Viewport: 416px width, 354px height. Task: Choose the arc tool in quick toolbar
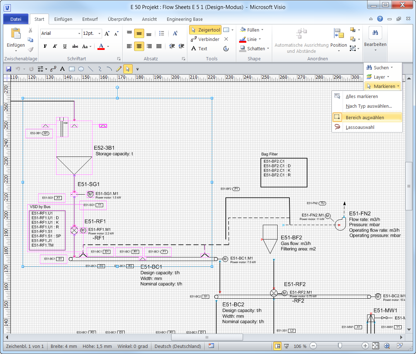109,69
